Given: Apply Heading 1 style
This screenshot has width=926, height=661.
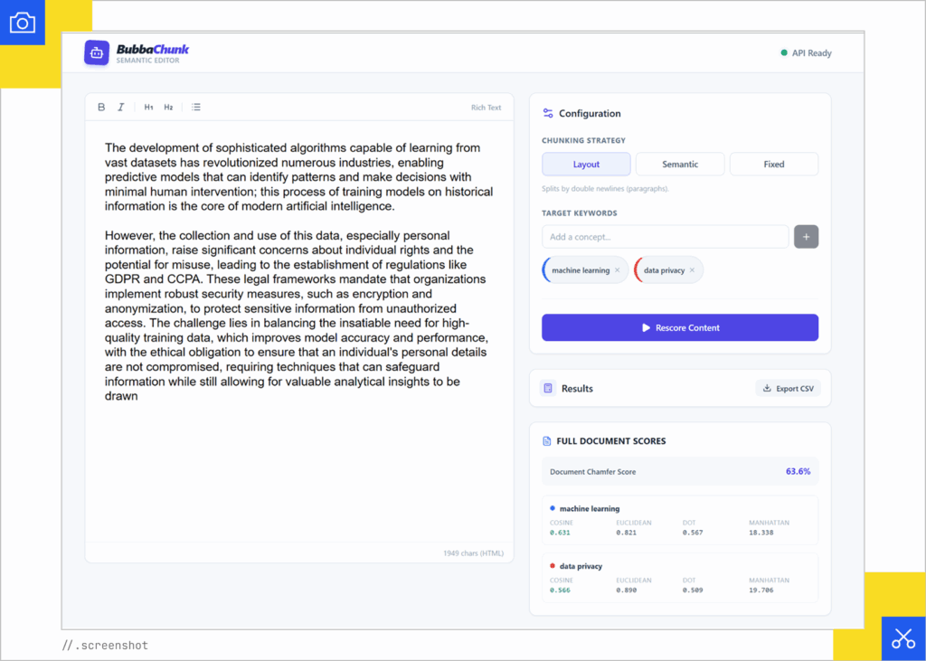Looking at the screenshot, I should (x=149, y=108).
